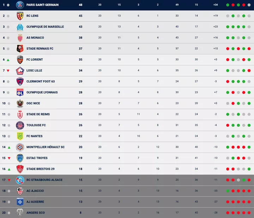Click the only green form dot for AC Ajaccio
This screenshot has height=218, width=254.
pos(228,191)
